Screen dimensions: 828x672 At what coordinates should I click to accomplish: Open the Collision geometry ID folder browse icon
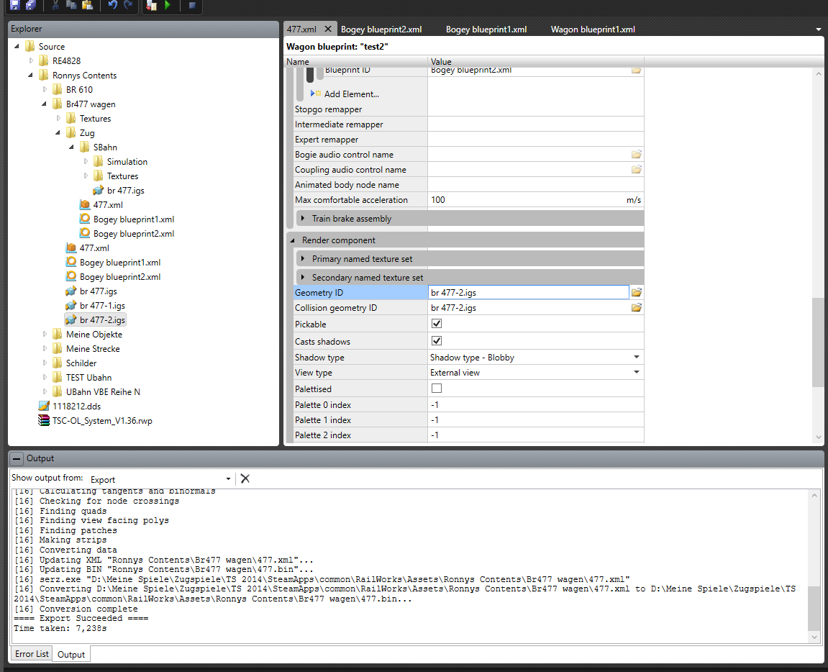pyautogui.click(x=636, y=308)
